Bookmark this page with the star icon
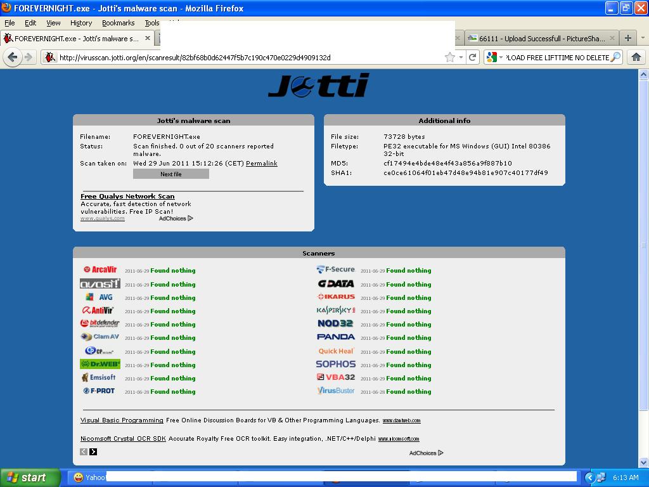Viewport: 649px width, 487px height. coord(450,57)
